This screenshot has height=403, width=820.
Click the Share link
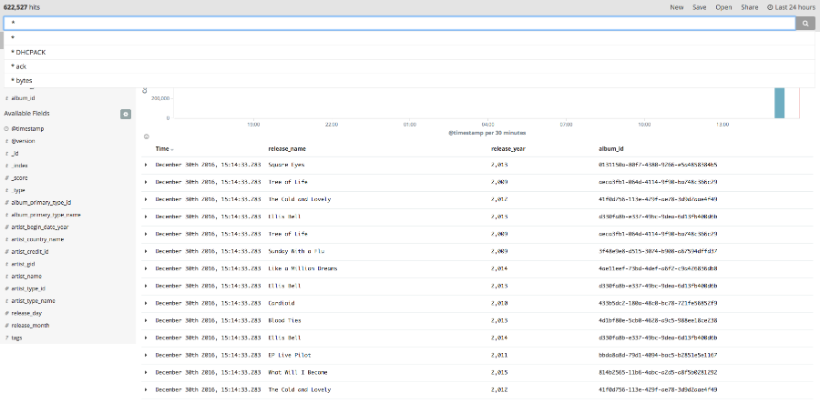click(749, 7)
